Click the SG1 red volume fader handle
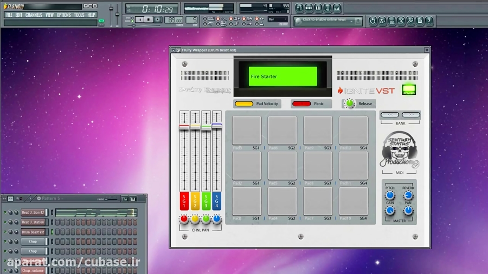The image size is (488, 274). 184,127
